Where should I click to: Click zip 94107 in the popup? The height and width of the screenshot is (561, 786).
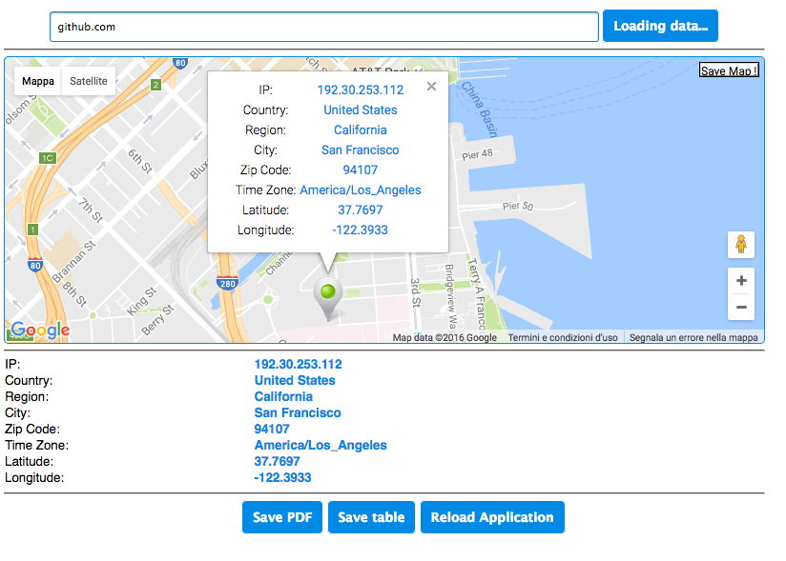point(361,170)
